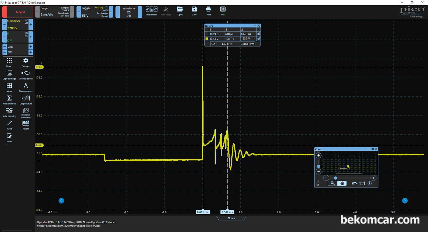Undo zoom with the back arrow
This screenshot has width=428, height=232.
click(x=354, y=183)
